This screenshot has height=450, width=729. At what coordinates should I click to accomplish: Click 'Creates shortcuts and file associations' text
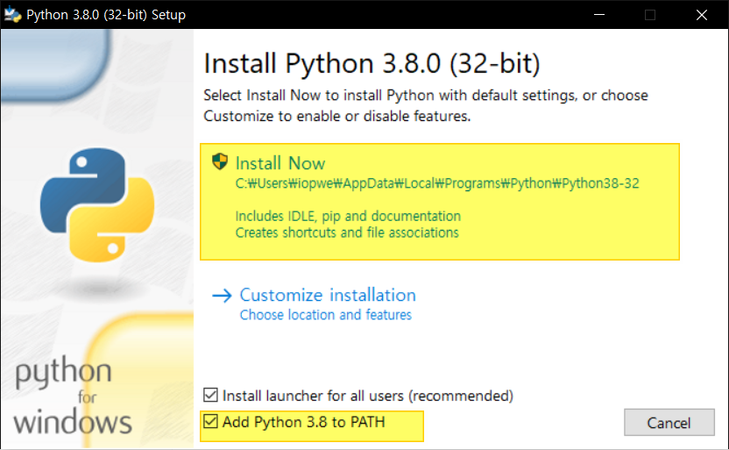(347, 232)
